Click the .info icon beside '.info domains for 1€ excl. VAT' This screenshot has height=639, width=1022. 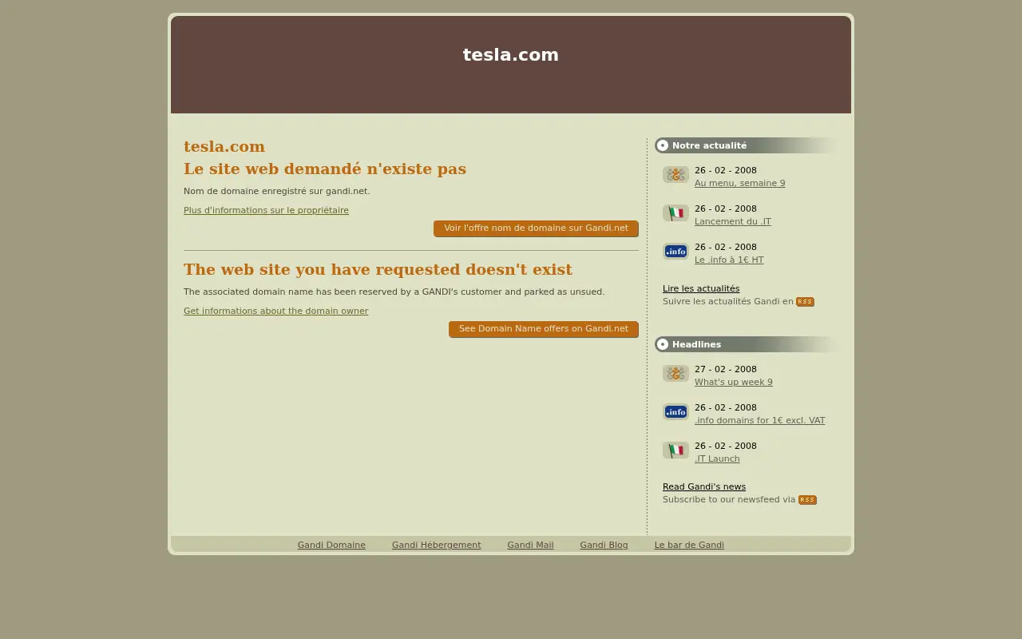click(675, 412)
